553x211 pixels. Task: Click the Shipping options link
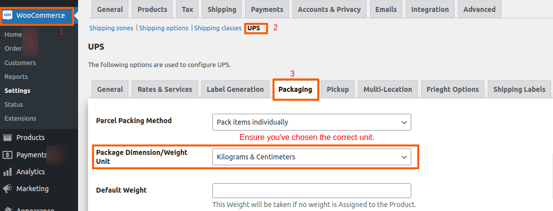click(164, 28)
